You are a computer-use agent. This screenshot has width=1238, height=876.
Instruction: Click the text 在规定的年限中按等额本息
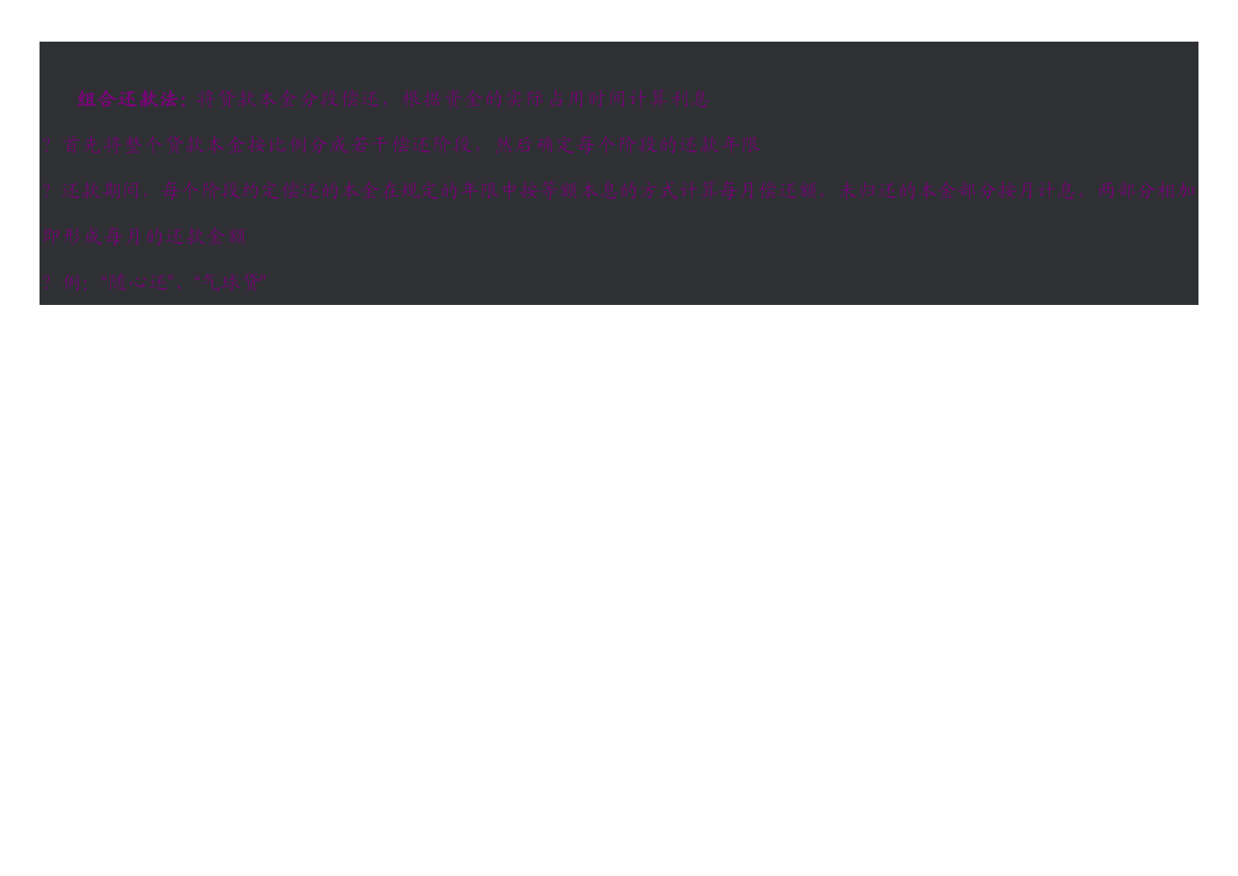coord(501,191)
